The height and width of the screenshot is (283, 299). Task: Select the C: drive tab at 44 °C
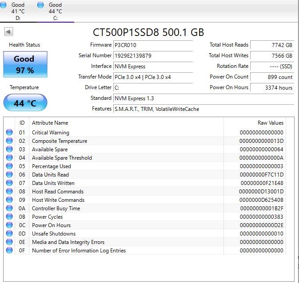point(55,11)
